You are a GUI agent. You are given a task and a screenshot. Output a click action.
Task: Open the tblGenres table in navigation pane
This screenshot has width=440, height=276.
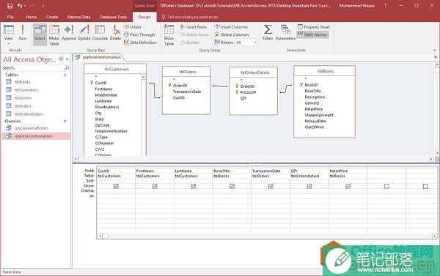[23, 98]
